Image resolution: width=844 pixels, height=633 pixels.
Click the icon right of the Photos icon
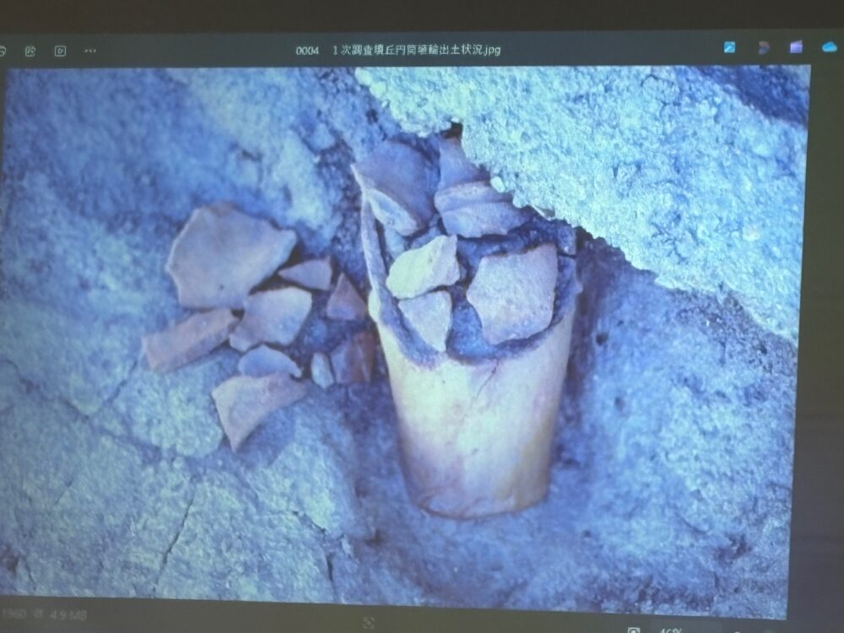(764, 48)
